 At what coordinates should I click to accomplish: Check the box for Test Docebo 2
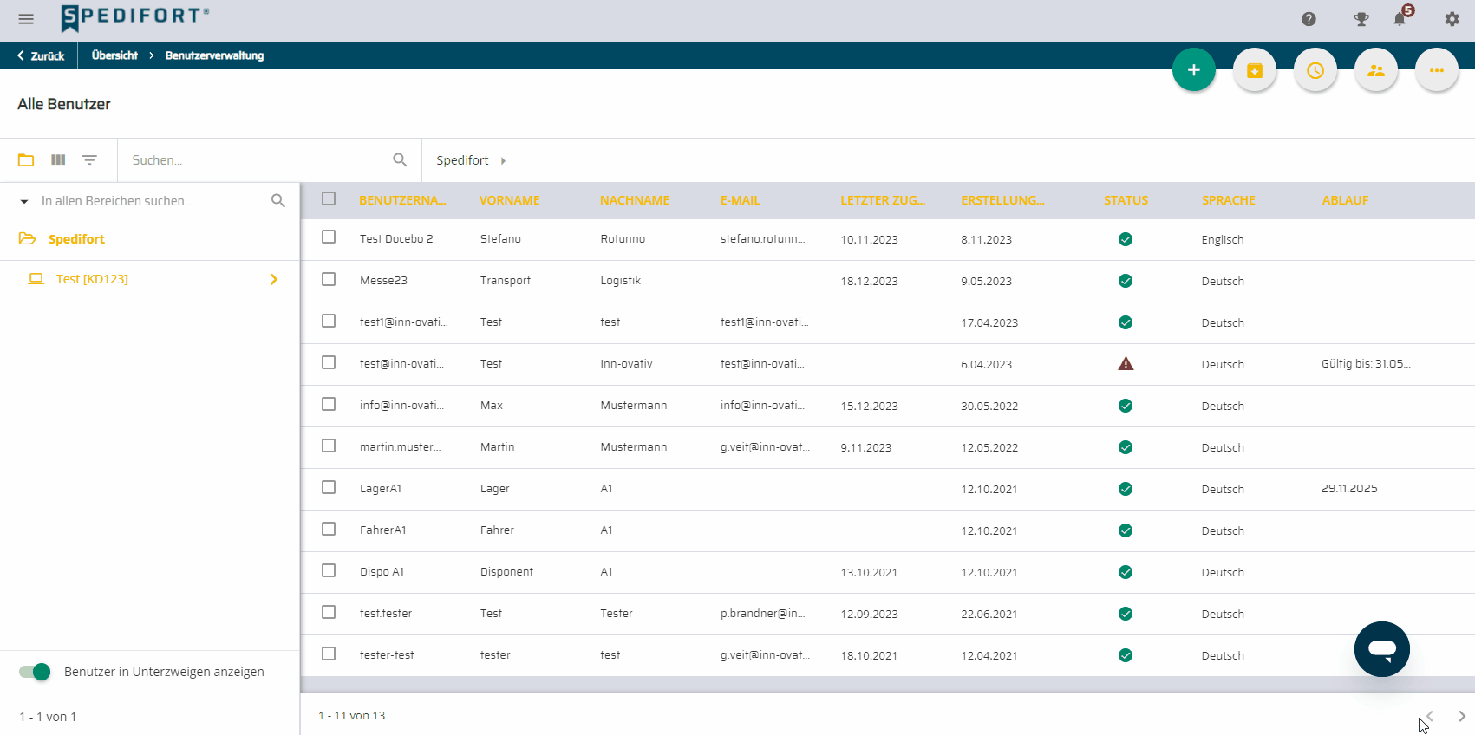(x=329, y=237)
